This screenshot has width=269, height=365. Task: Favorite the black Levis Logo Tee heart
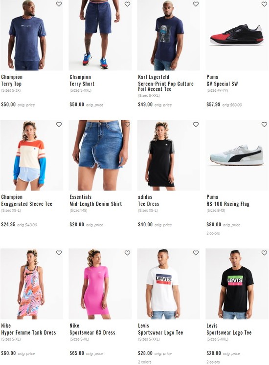(x=264, y=253)
